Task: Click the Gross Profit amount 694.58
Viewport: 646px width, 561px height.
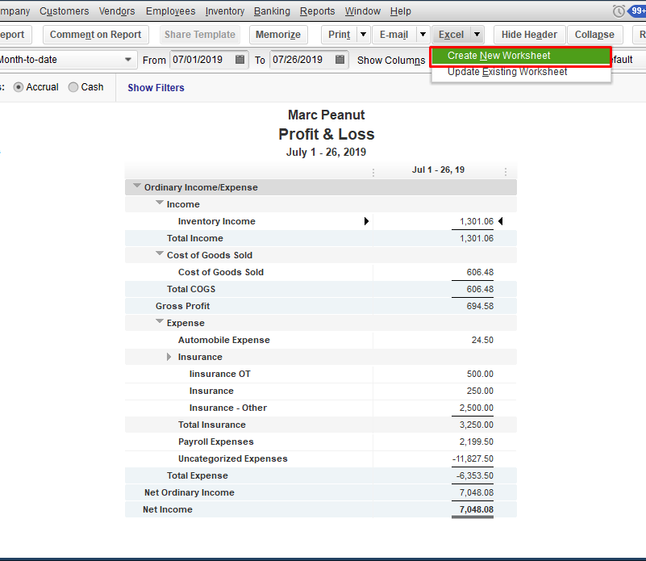Action: pos(480,306)
